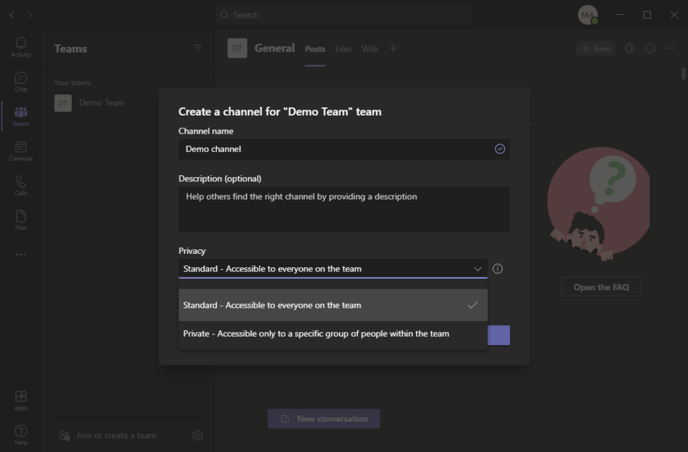Click the Privacy label
Image resolution: width=688 pixels, height=452 pixels.
click(x=191, y=251)
